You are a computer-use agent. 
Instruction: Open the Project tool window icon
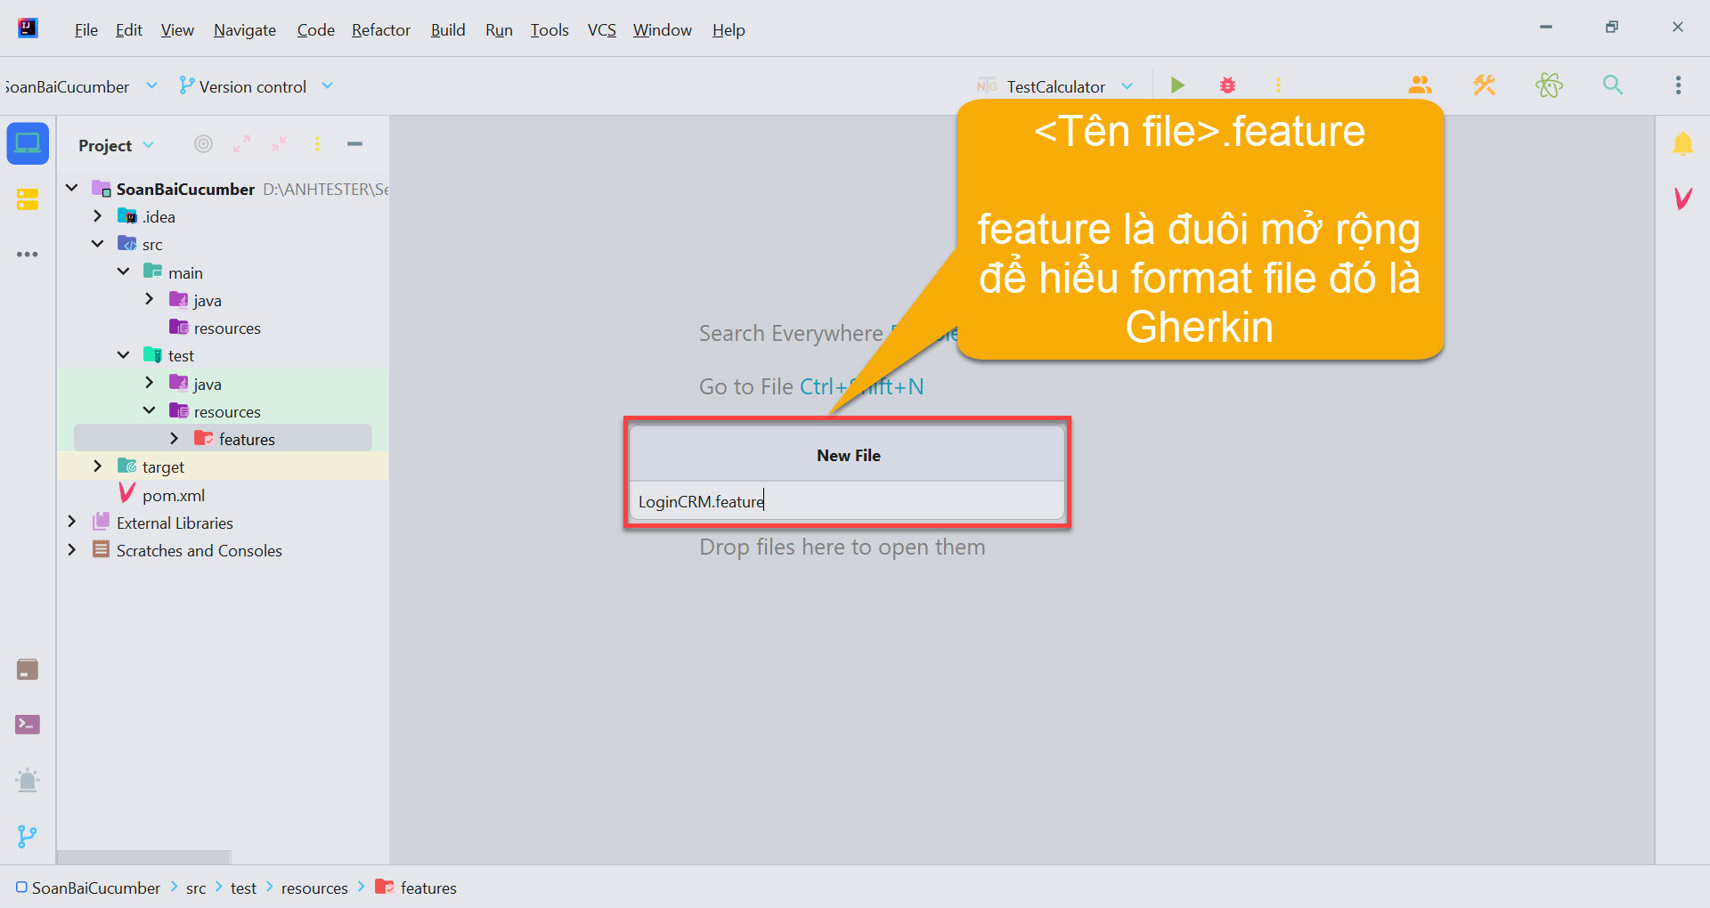[x=28, y=143]
